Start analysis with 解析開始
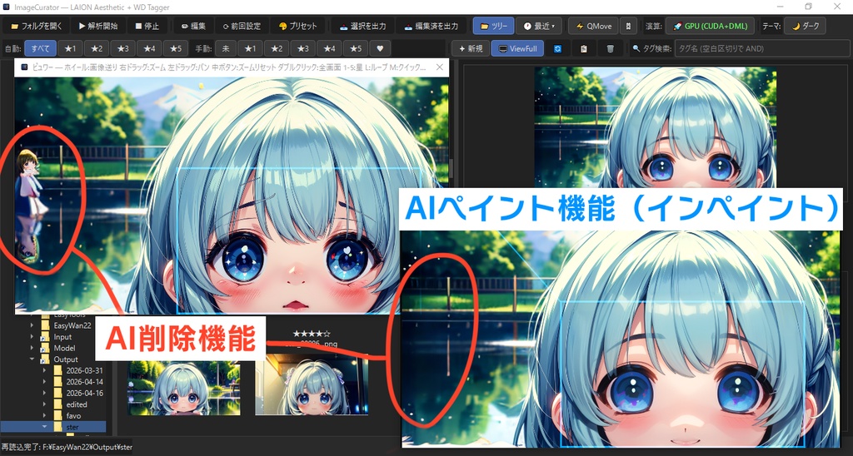The width and height of the screenshot is (853, 456). click(98, 26)
